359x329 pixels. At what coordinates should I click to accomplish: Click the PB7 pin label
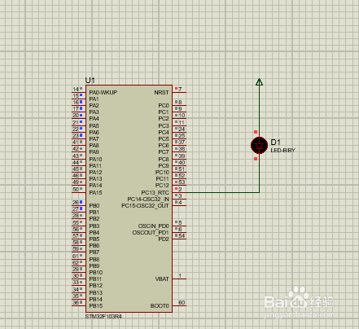tap(94, 252)
